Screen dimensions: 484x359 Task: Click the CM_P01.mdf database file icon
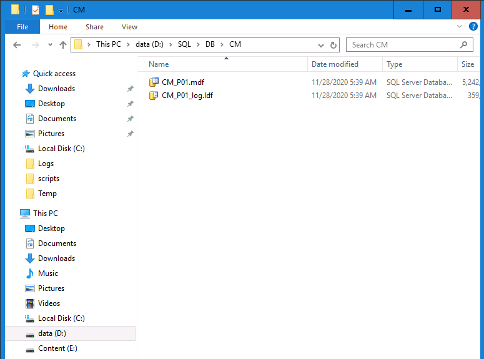point(154,82)
